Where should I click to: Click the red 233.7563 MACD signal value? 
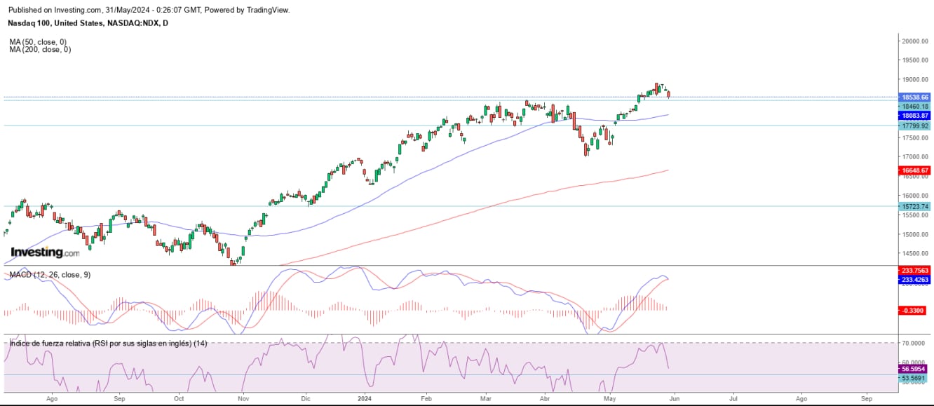(915, 270)
